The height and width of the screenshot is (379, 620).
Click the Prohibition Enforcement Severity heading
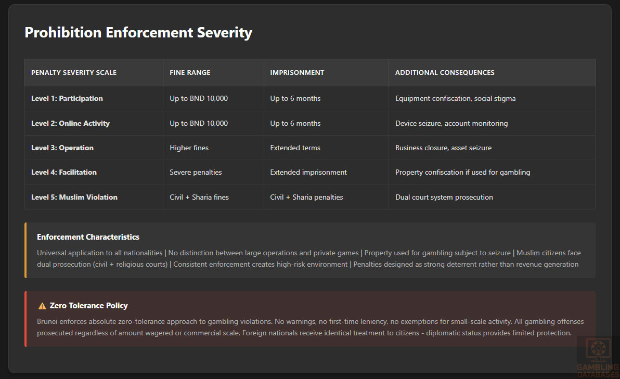click(138, 33)
